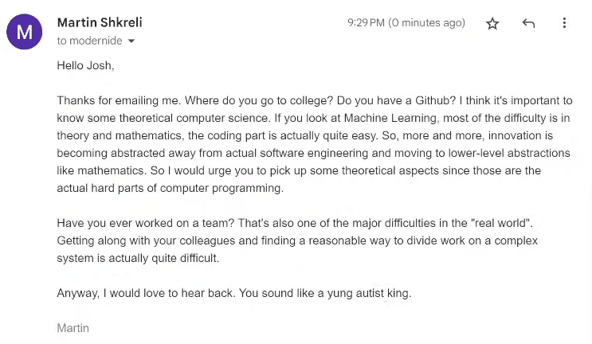Viewport: 592px width, 344px height.
Task: Click the "Hello Josh," greeting line
Action: (x=85, y=65)
